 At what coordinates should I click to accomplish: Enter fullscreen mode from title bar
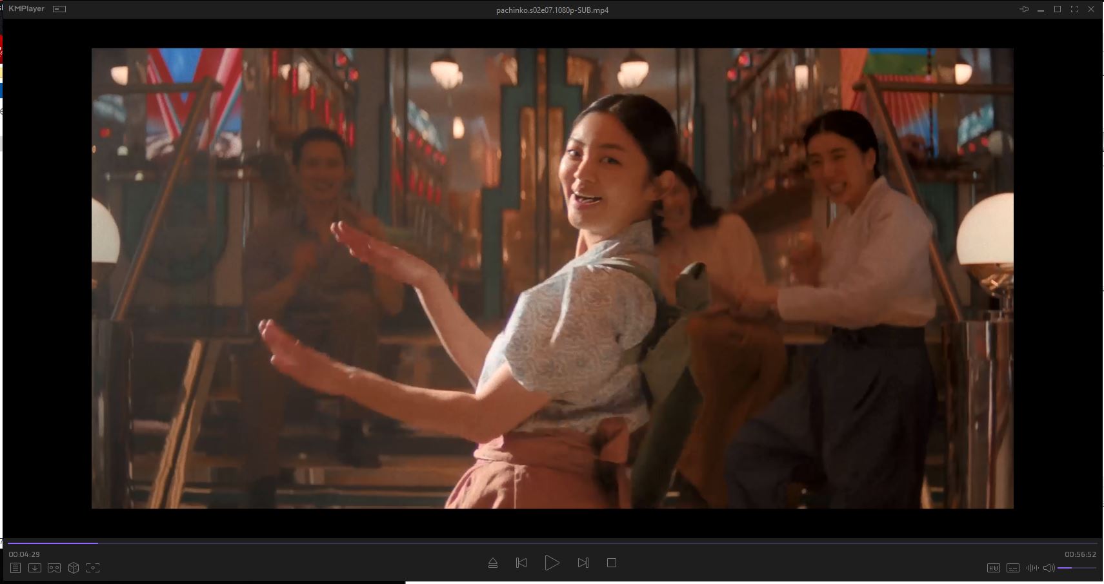click(x=1074, y=9)
